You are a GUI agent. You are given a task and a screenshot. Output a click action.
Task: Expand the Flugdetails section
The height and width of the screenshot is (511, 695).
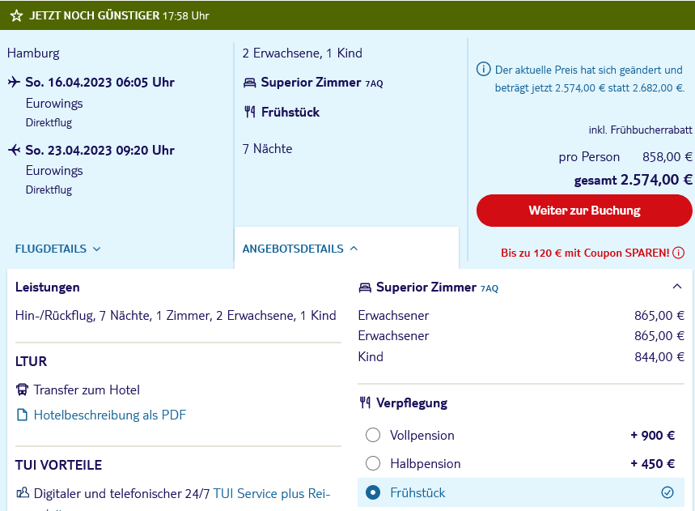click(x=97, y=249)
